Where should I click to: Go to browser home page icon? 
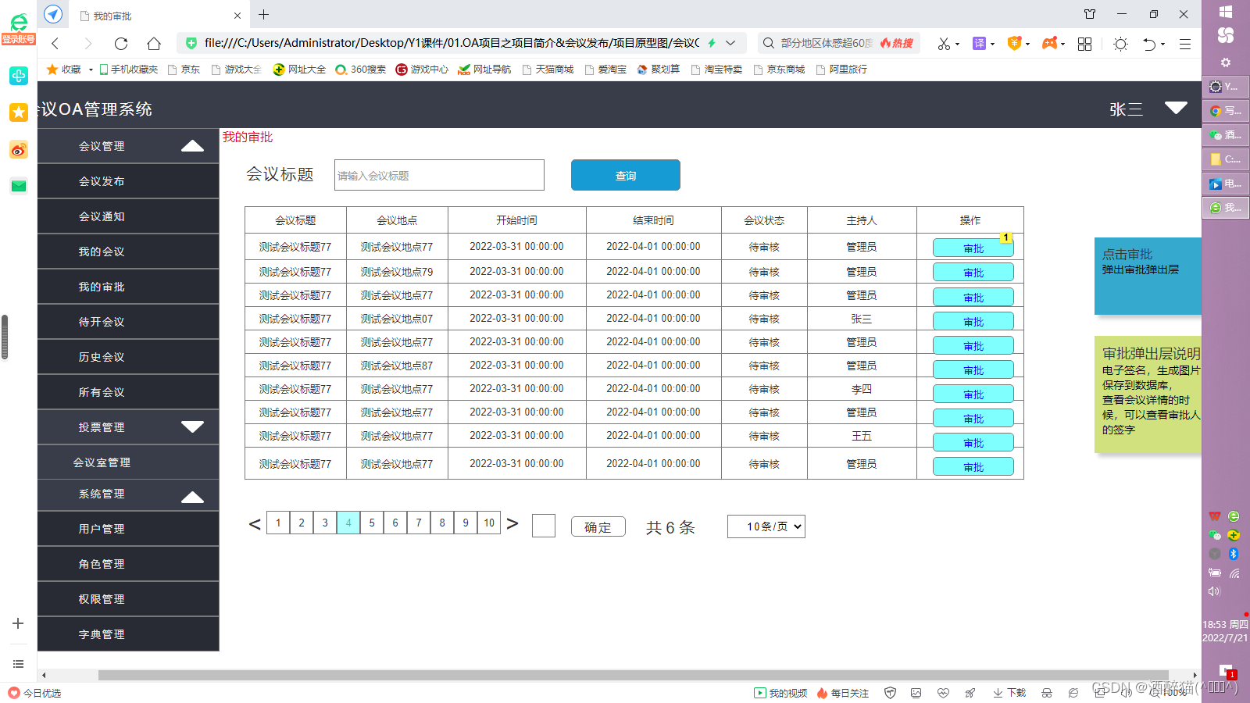tap(154, 44)
